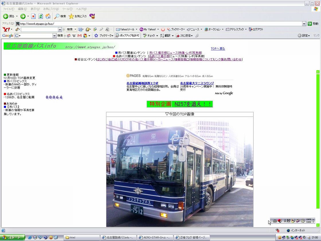Viewport: 321px width, 241px height.
Task: Click the Refresh page icon
Action: click(x=41, y=16)
